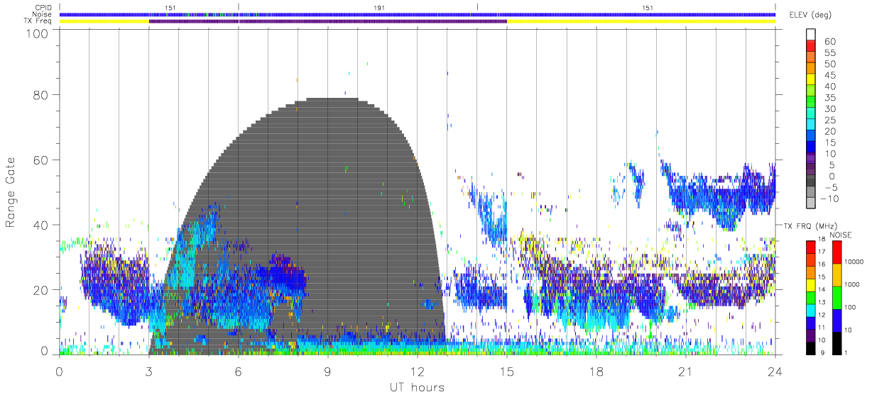Click the 15 tick label on UT hours axis

tap(506, 371)
